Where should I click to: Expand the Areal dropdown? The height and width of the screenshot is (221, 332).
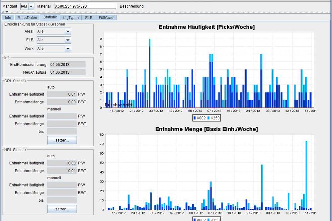[x=68, y=32]
